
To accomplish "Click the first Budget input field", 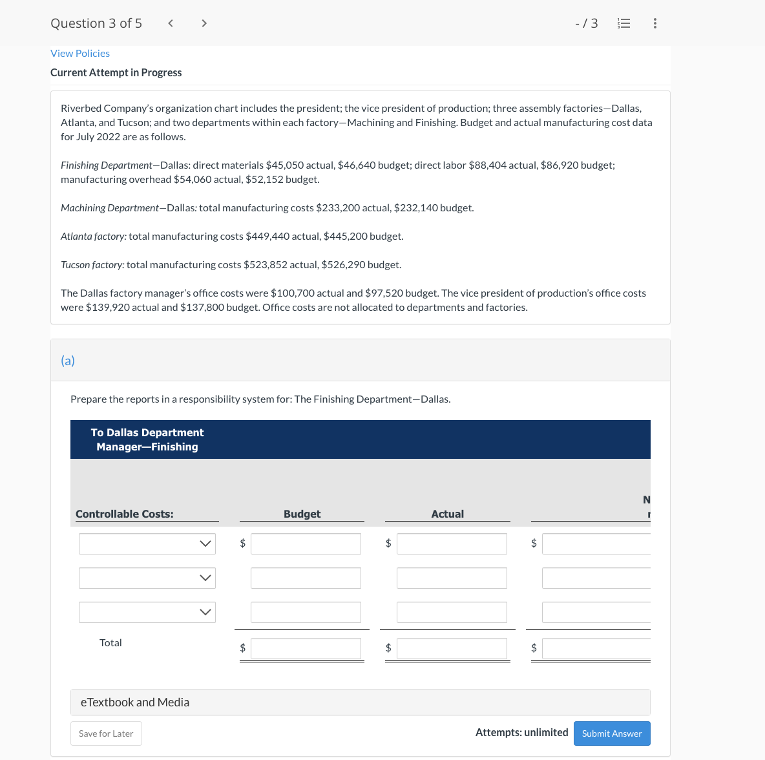I will [305, 544].
